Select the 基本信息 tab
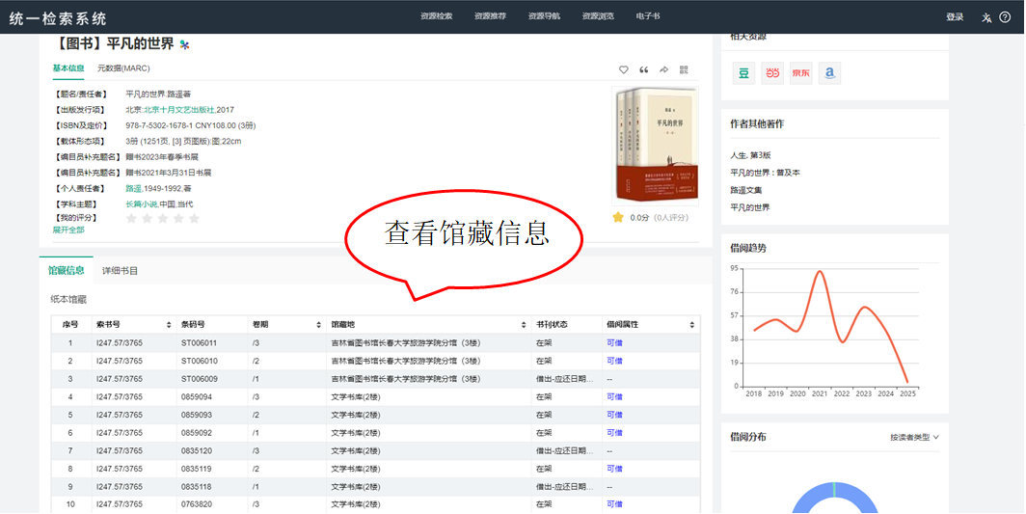The width and height of the screenshot is (1026, 514). click(x=68, y=68)
